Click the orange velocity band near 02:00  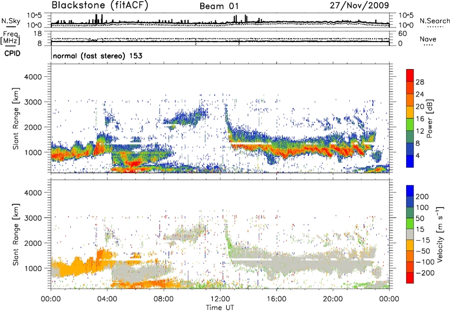(x=78, y=266)
